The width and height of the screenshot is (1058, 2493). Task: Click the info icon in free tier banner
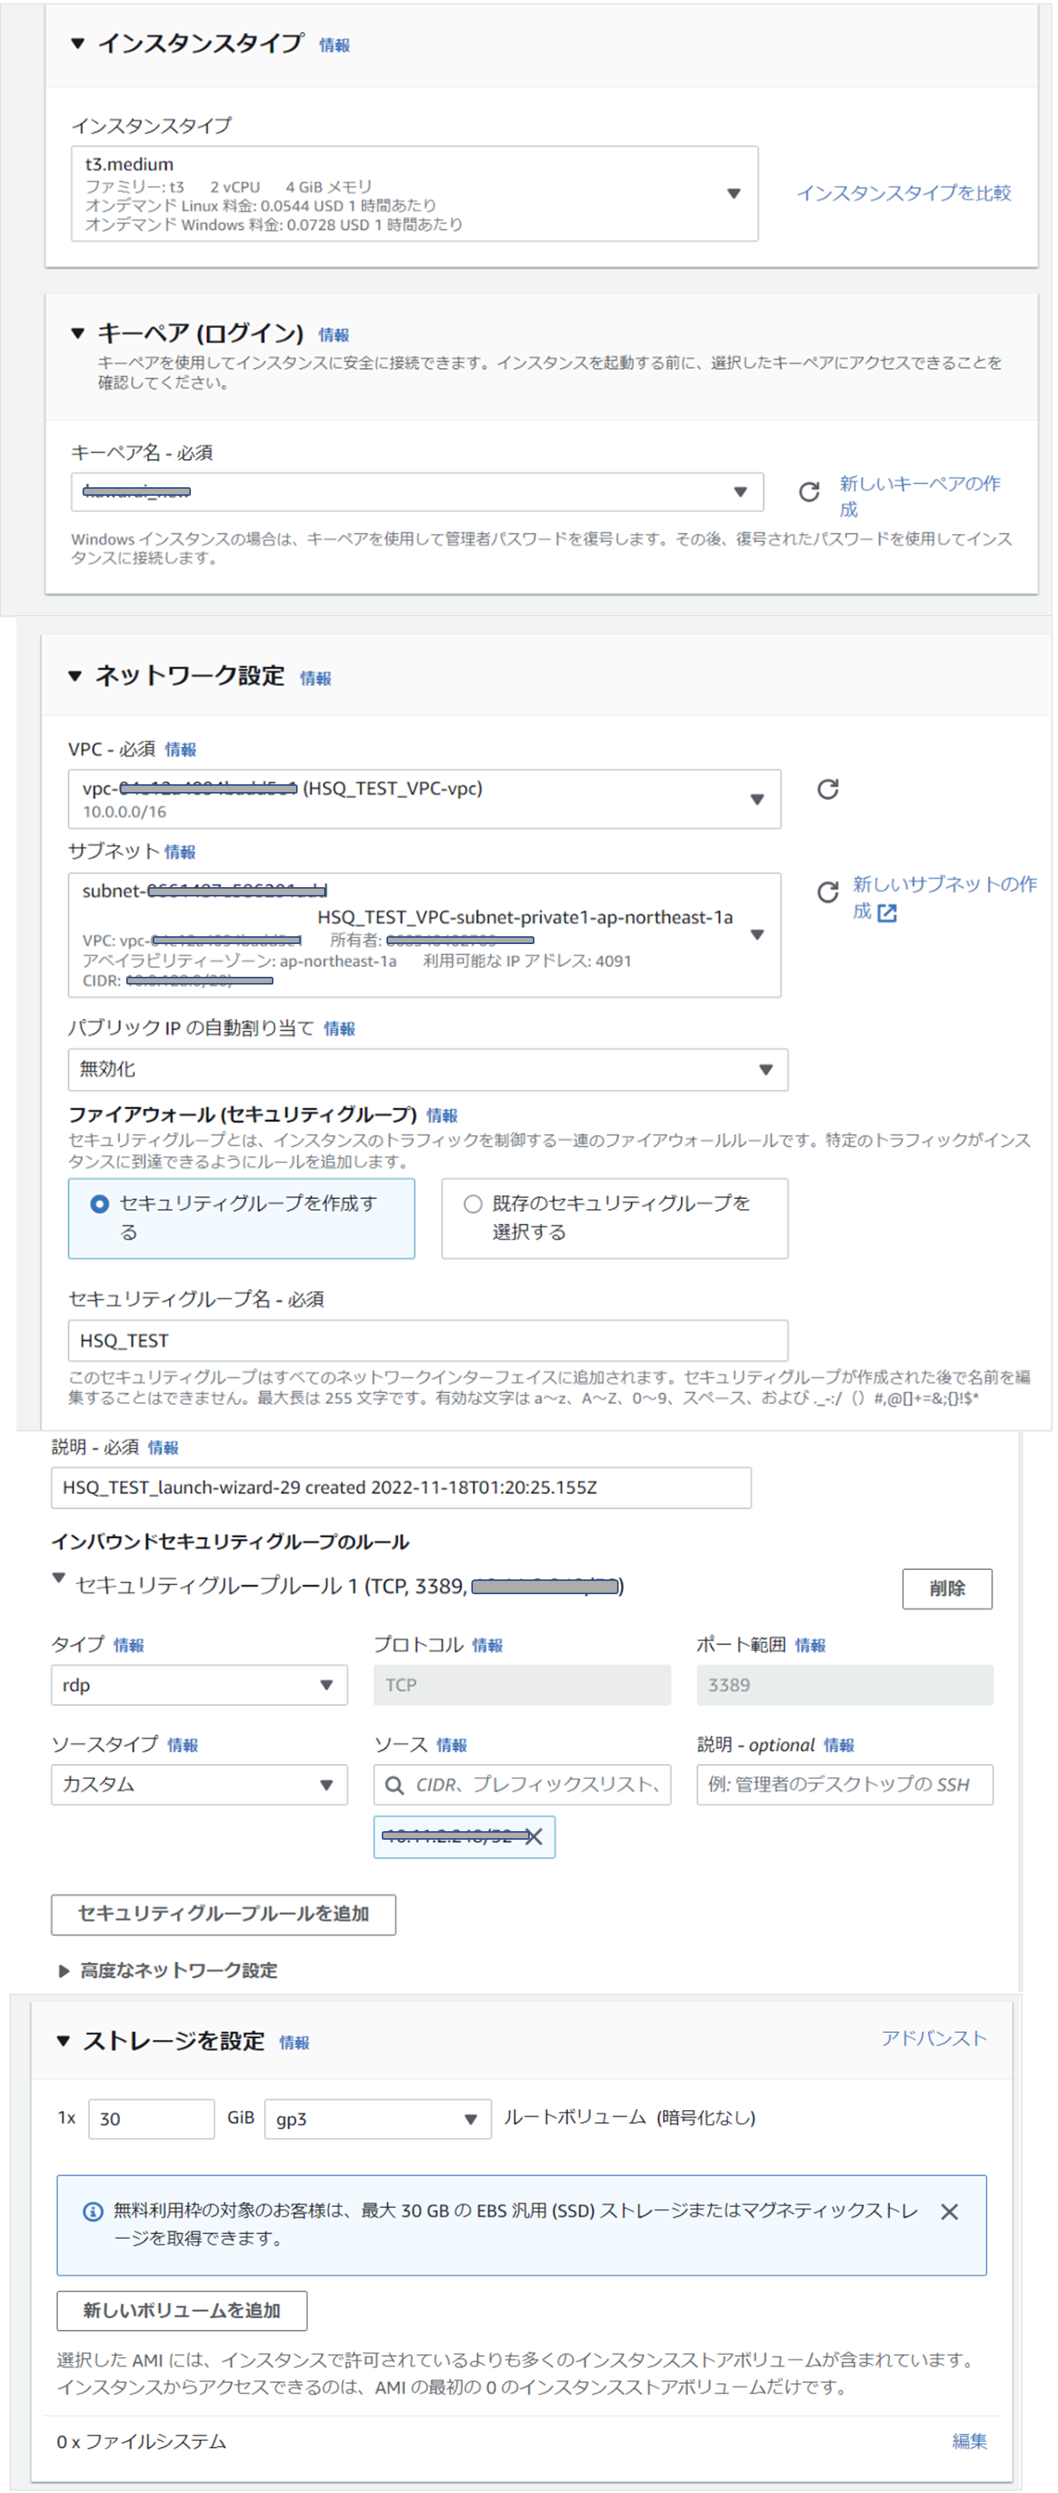tap(93, 2212)
